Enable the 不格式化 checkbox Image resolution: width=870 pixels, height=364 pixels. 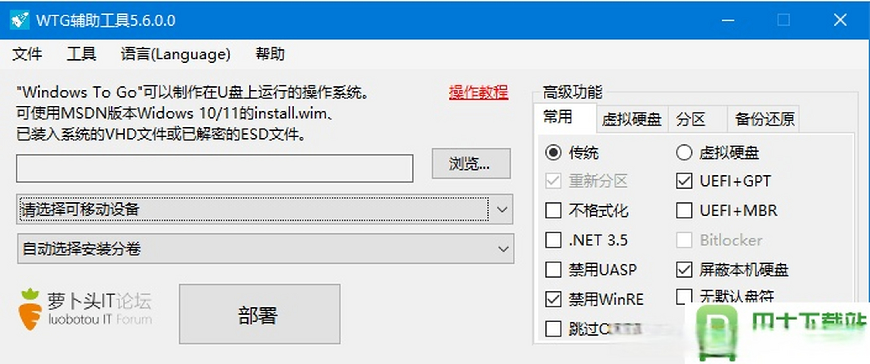tap(553, 210)
